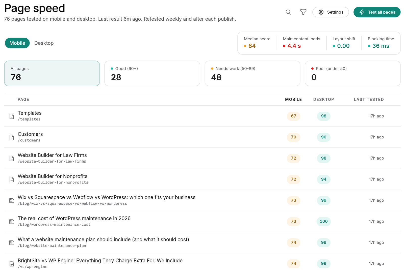Select the All pages 76 card
This screenshot has width=404, height=274.
click(52, 73)
